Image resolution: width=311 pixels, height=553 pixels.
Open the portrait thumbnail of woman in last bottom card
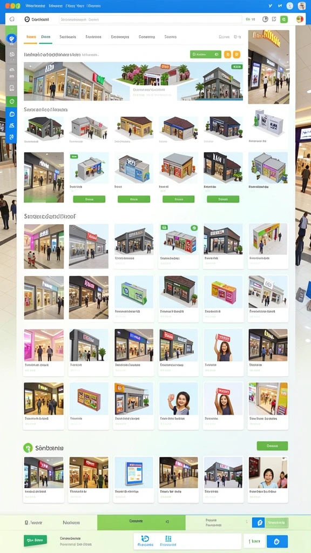click(268, 473)
